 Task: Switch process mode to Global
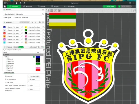(16, 47)
